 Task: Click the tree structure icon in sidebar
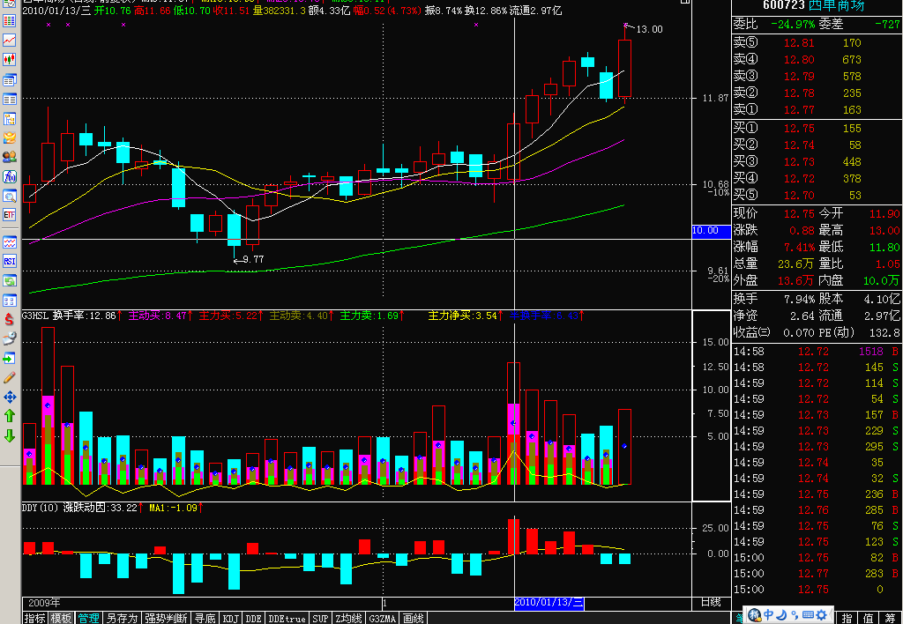[x=9, y=119]
